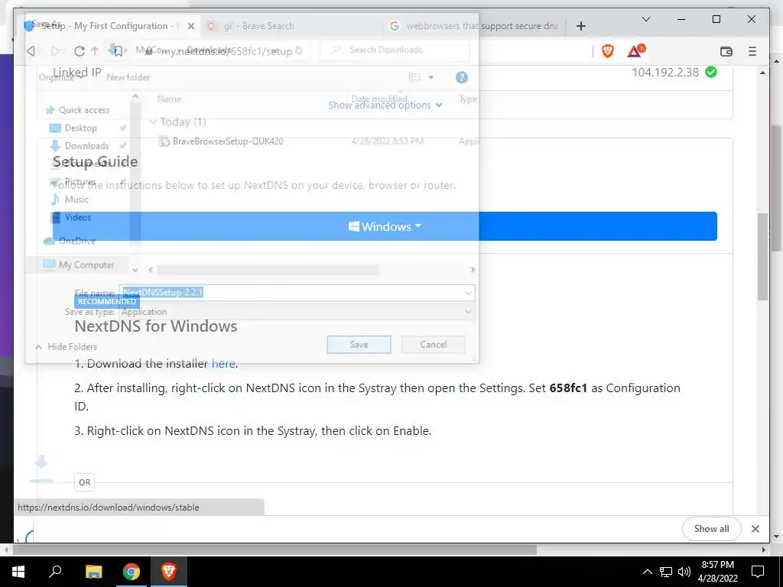The height and width of the screenshot is (587, 783).
Task: Open Brave's tab search chevron
Action: pyautogui.click(x=645, y=19)
